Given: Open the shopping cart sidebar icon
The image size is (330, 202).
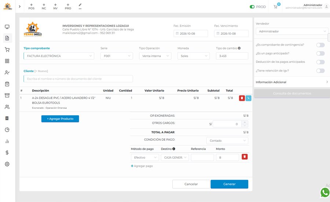Looking at the screenshot, I should tap(7, 50).
